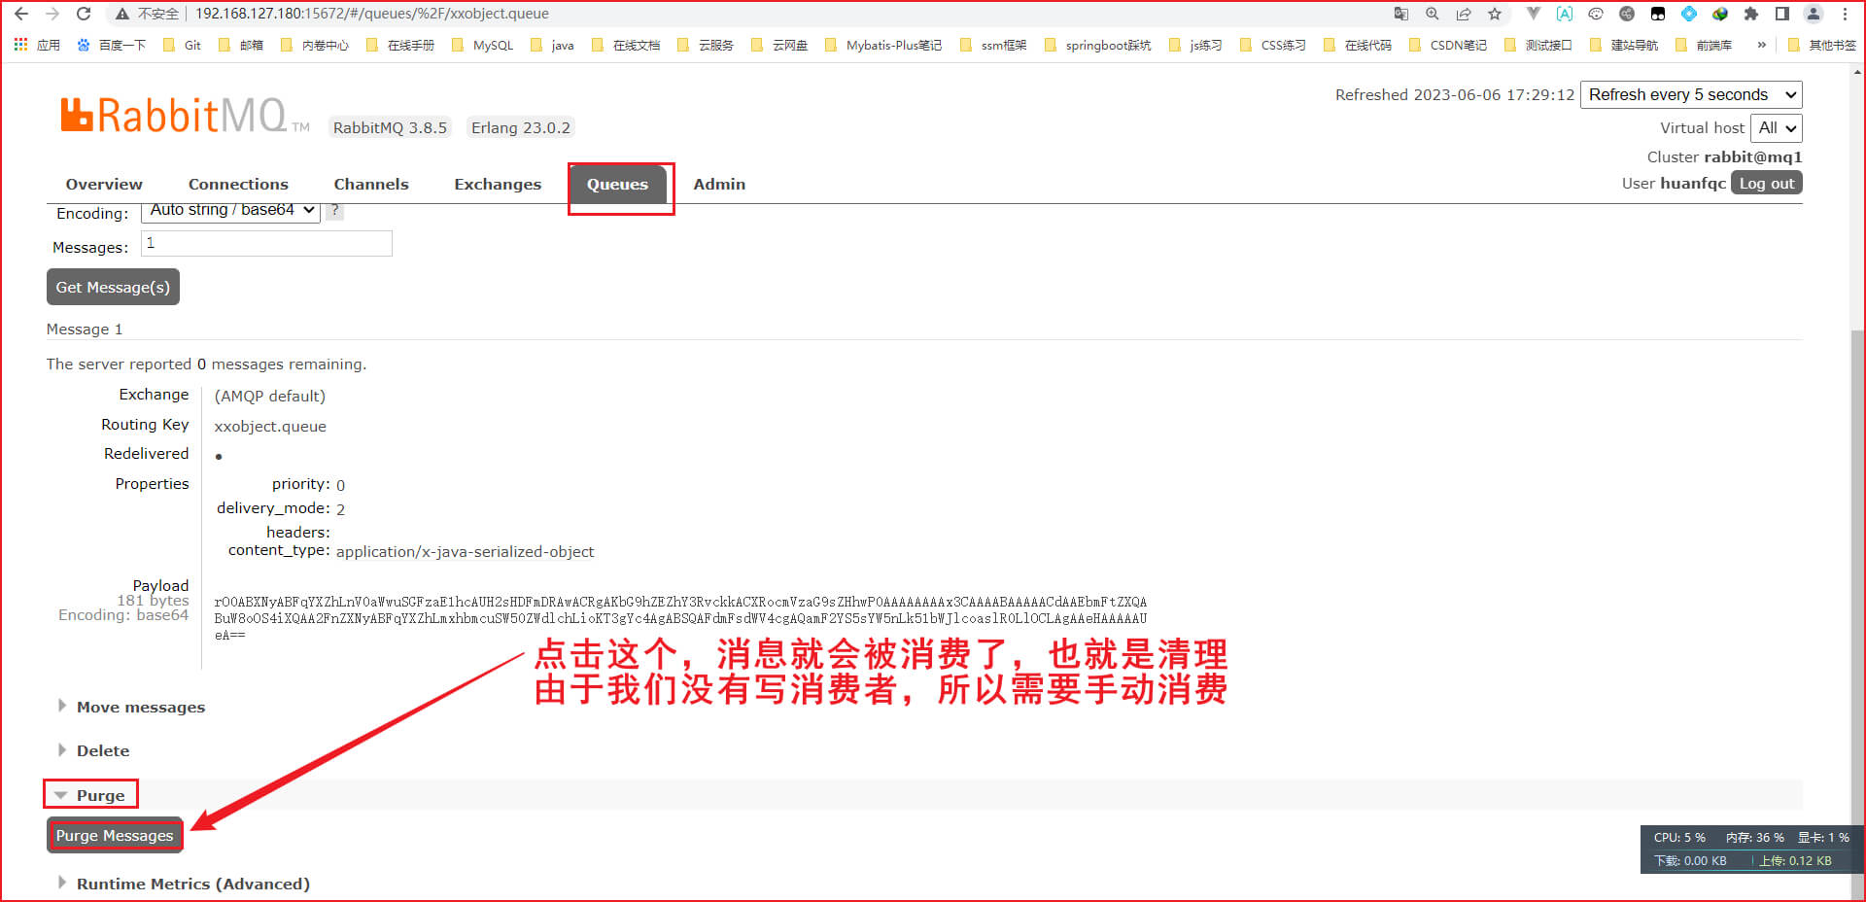Open the apps grid shortcut (应用)
This screenshot has height=902, width=1866.
coord(37,45)
